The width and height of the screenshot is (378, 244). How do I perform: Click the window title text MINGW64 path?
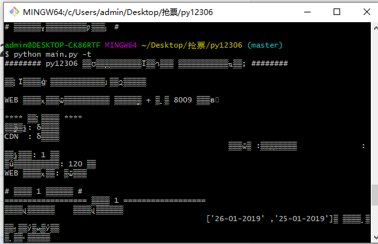[x=118, y=12]
